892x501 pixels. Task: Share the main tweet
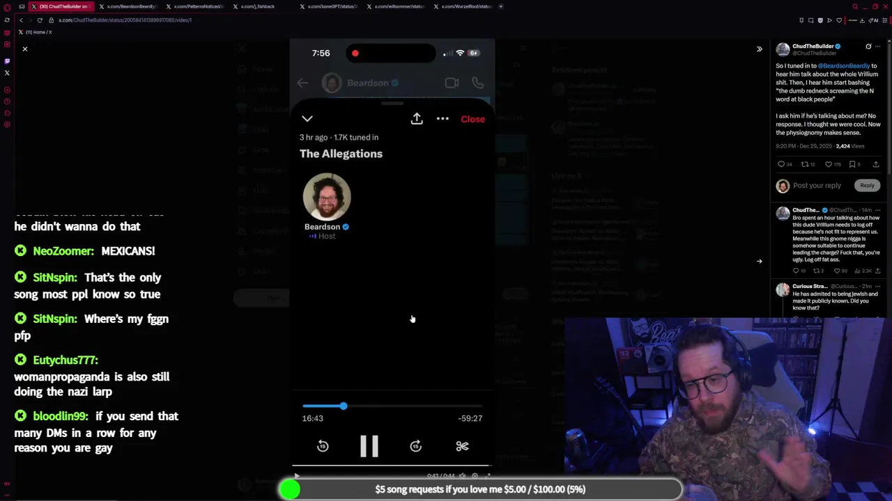[876, 164]
